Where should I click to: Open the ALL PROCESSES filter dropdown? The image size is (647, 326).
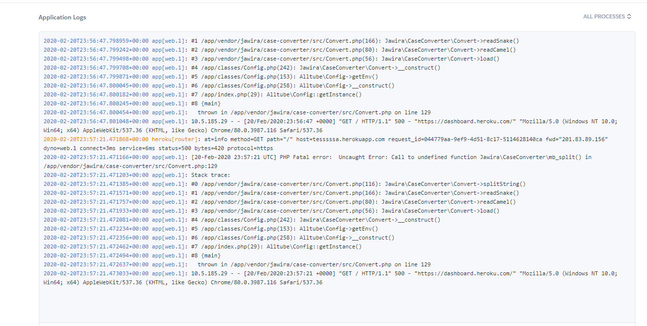603,16
